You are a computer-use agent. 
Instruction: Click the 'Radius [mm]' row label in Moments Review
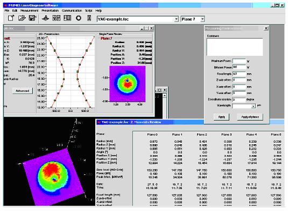[104, 141]
